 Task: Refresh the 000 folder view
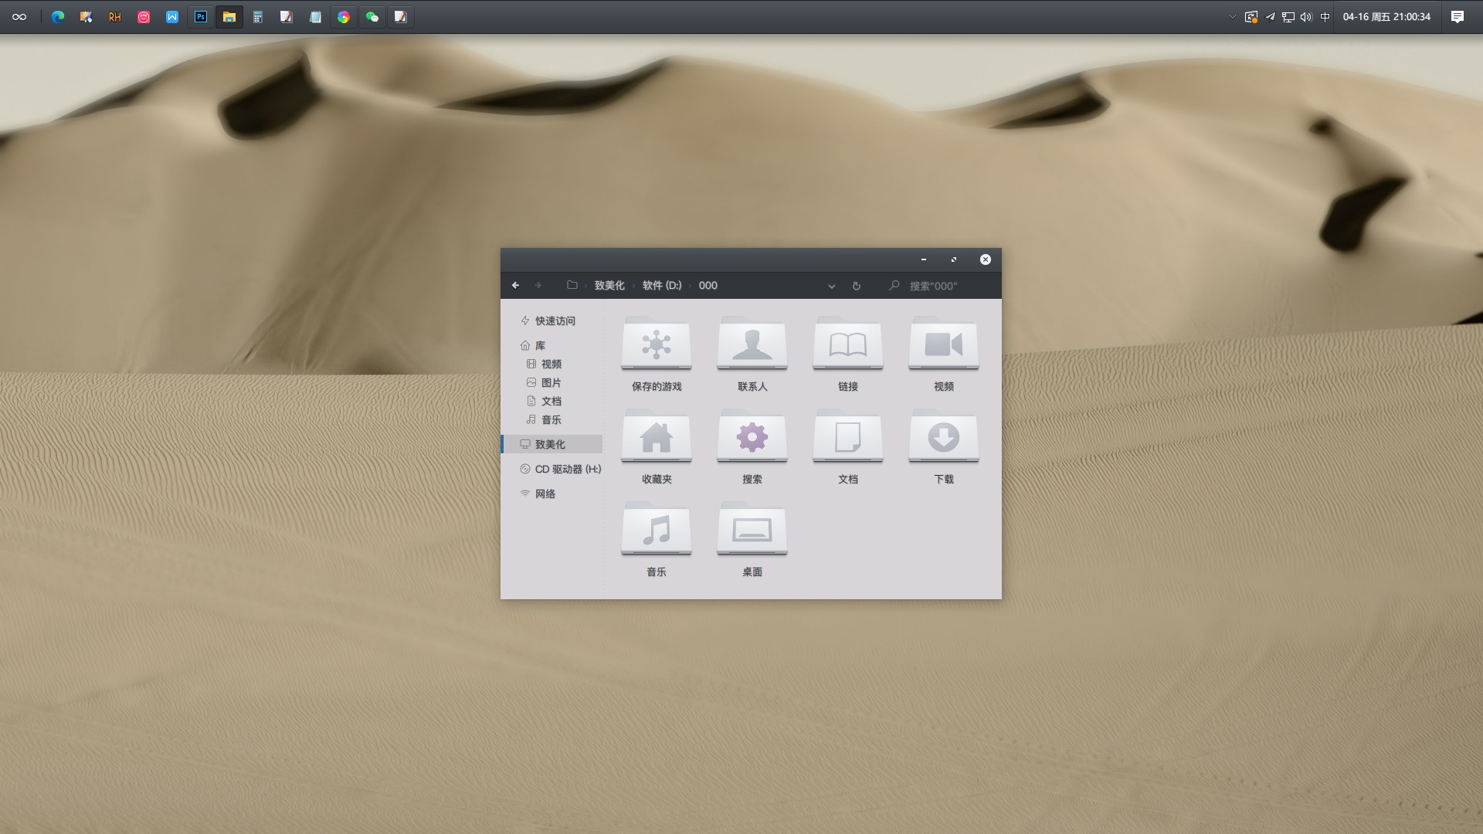[x=856, y=286]
